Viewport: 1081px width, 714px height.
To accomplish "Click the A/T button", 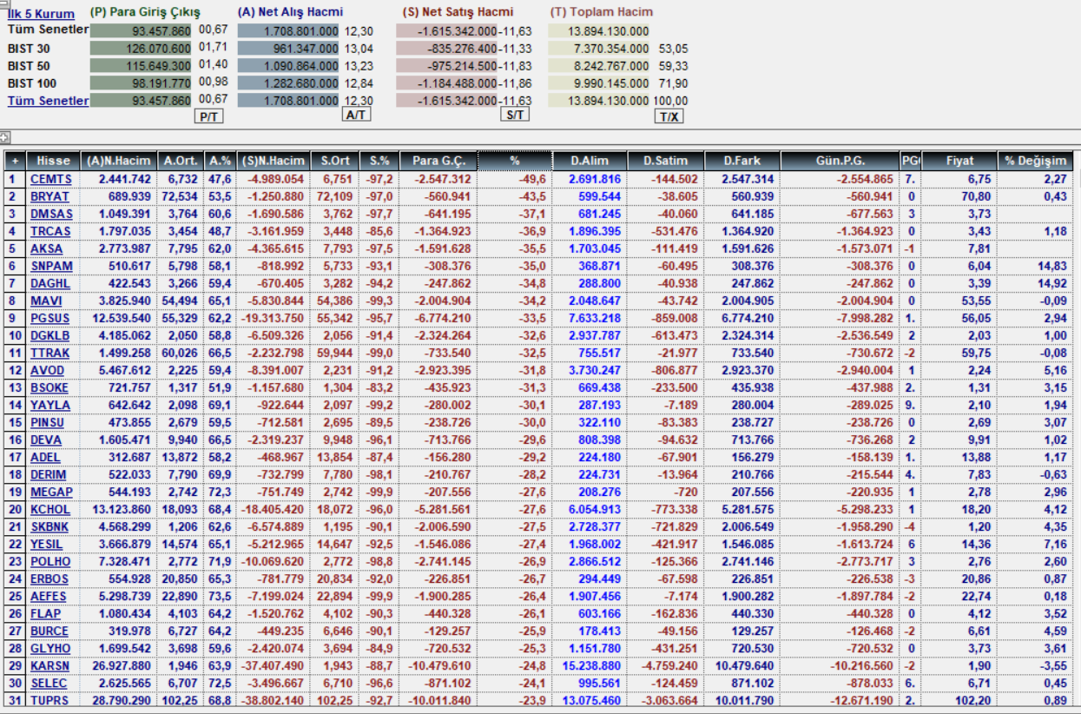I will (x=356, y=115).
